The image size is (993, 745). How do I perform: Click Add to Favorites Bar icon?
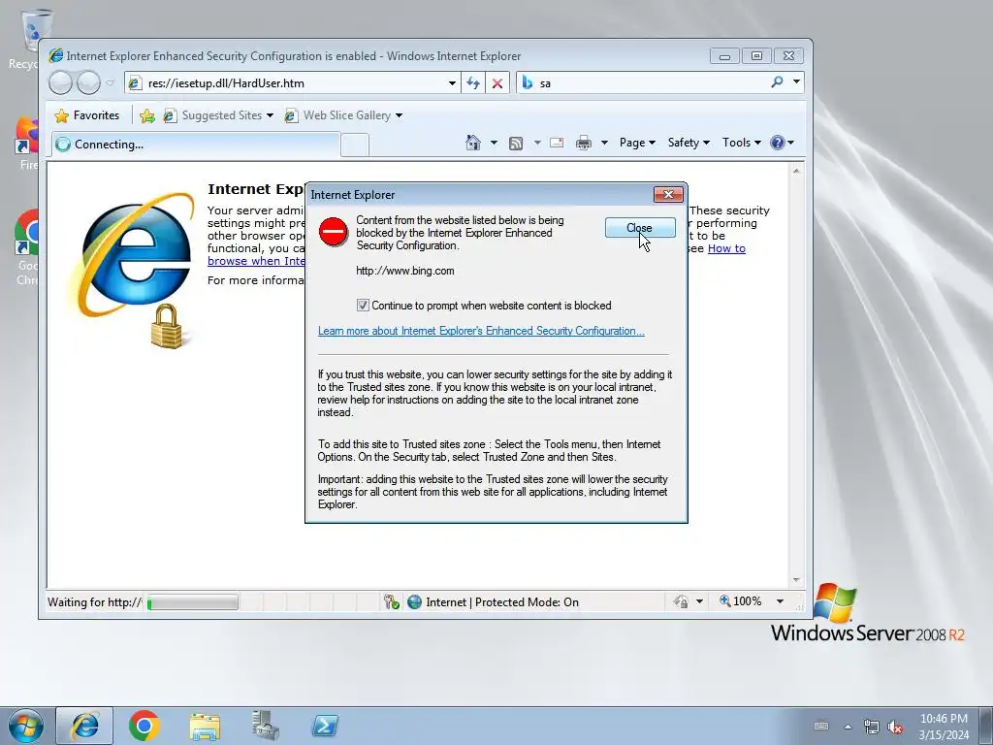coord(147,115)
